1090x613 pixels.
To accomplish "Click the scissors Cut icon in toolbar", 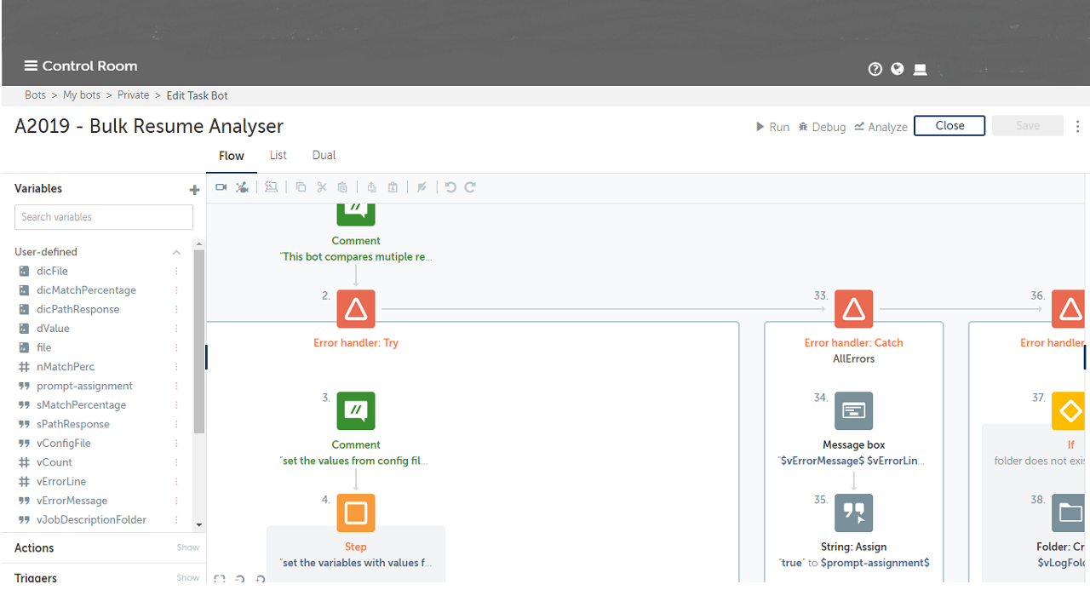I will click(x=322, y=187).
